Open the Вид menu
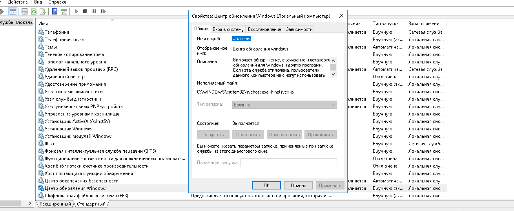This screenshot has width=514, height=211. click(38, 2)
